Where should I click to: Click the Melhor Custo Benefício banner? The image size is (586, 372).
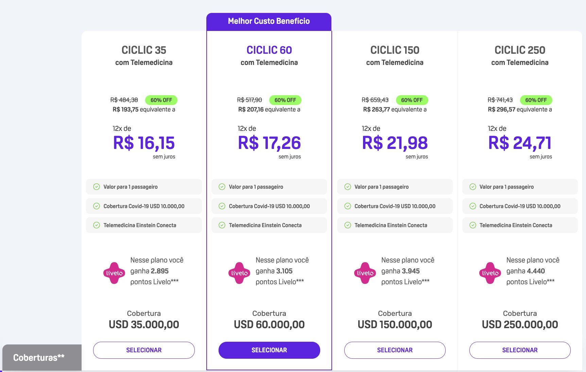(269, 21)
